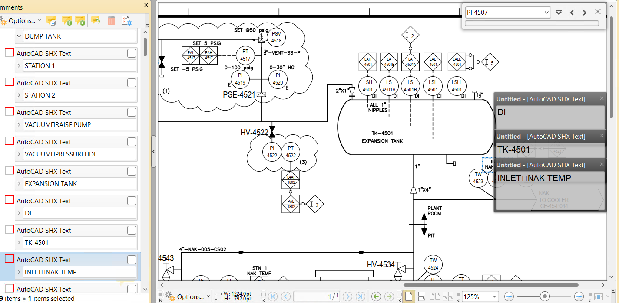Tick the left checkbox of the EXPANSION TANK comment
This screenshot has width=619, height=303.
tap(9, 170)
